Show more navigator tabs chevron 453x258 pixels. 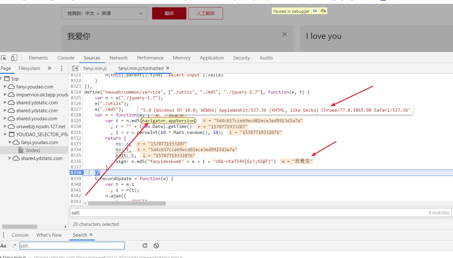pos(49,68)
